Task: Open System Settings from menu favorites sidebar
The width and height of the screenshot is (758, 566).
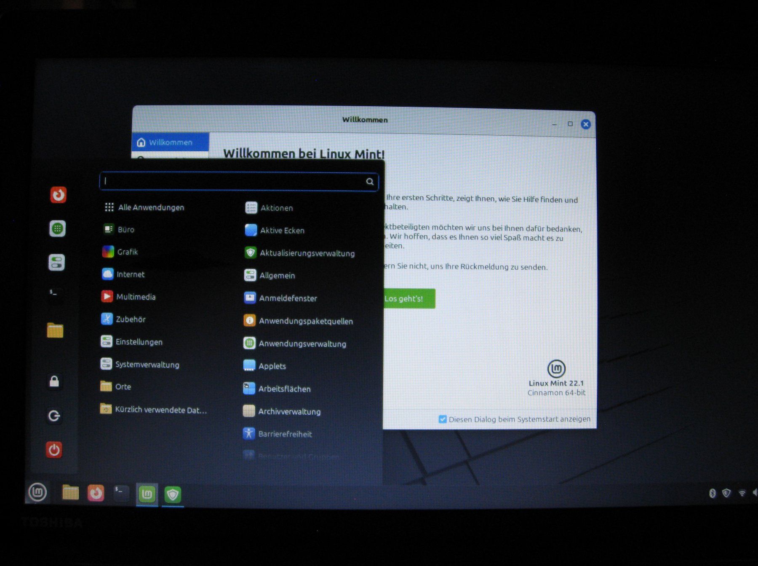Action: click(56, 263)
